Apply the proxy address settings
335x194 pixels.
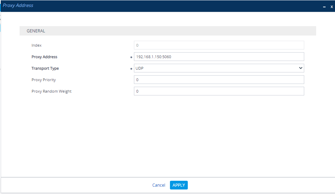[179, 185]
